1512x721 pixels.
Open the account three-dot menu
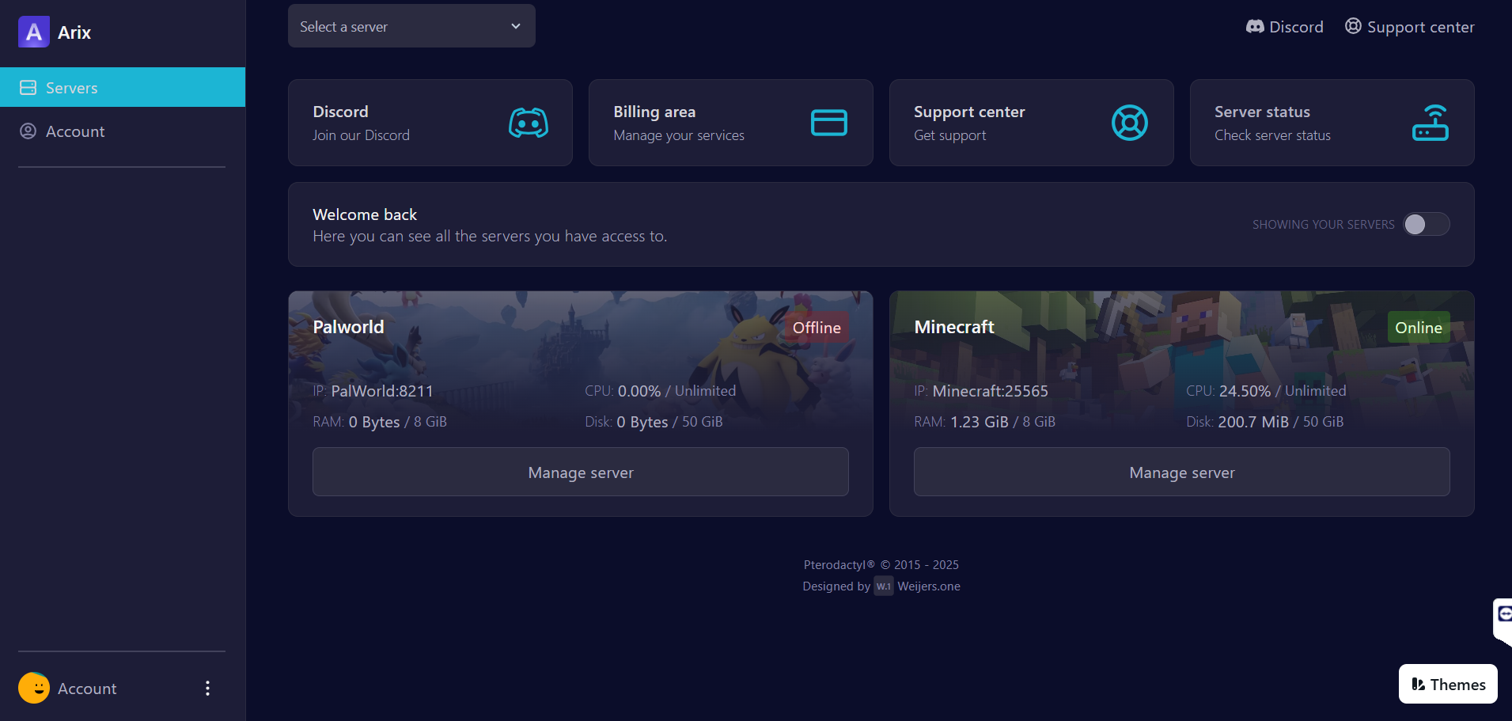207,688
